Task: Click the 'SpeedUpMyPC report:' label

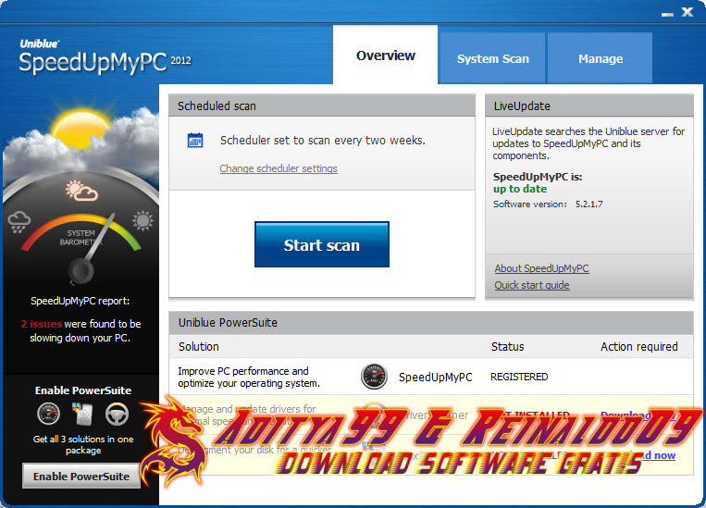Action: click(81, 301)
